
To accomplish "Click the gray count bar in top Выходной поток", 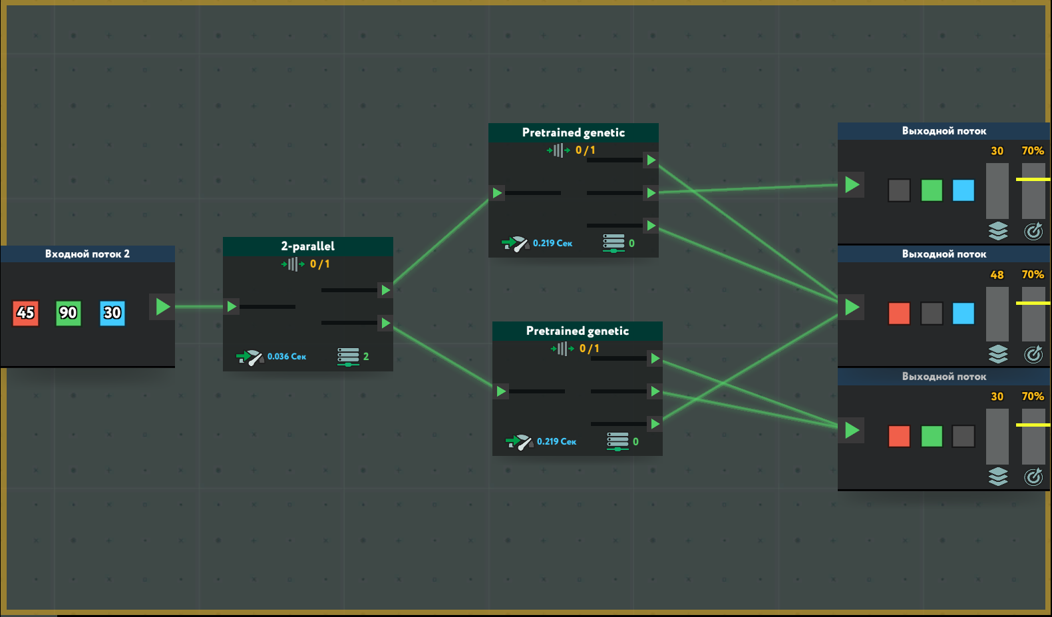I will (997, 191).
